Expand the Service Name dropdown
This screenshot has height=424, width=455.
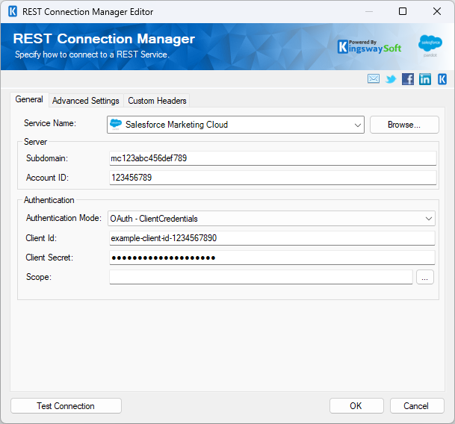(357, 125)
